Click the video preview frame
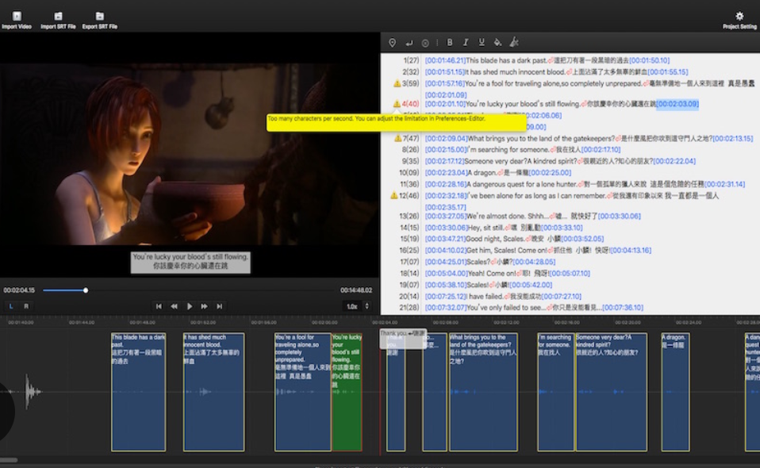Screen dimensions: 760x468 [x=190, y=155]
